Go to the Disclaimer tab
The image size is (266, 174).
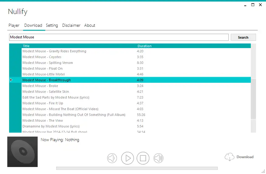point(71,25)
